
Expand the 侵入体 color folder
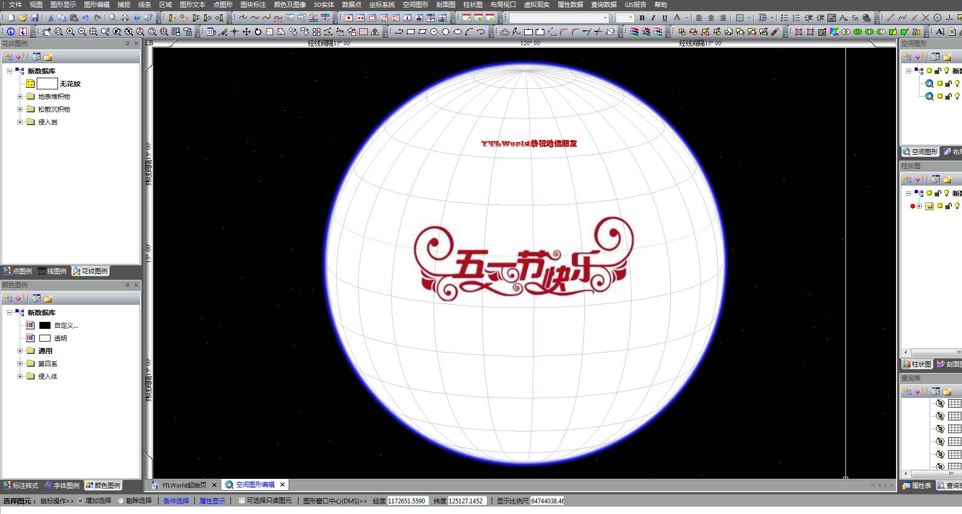20,377
